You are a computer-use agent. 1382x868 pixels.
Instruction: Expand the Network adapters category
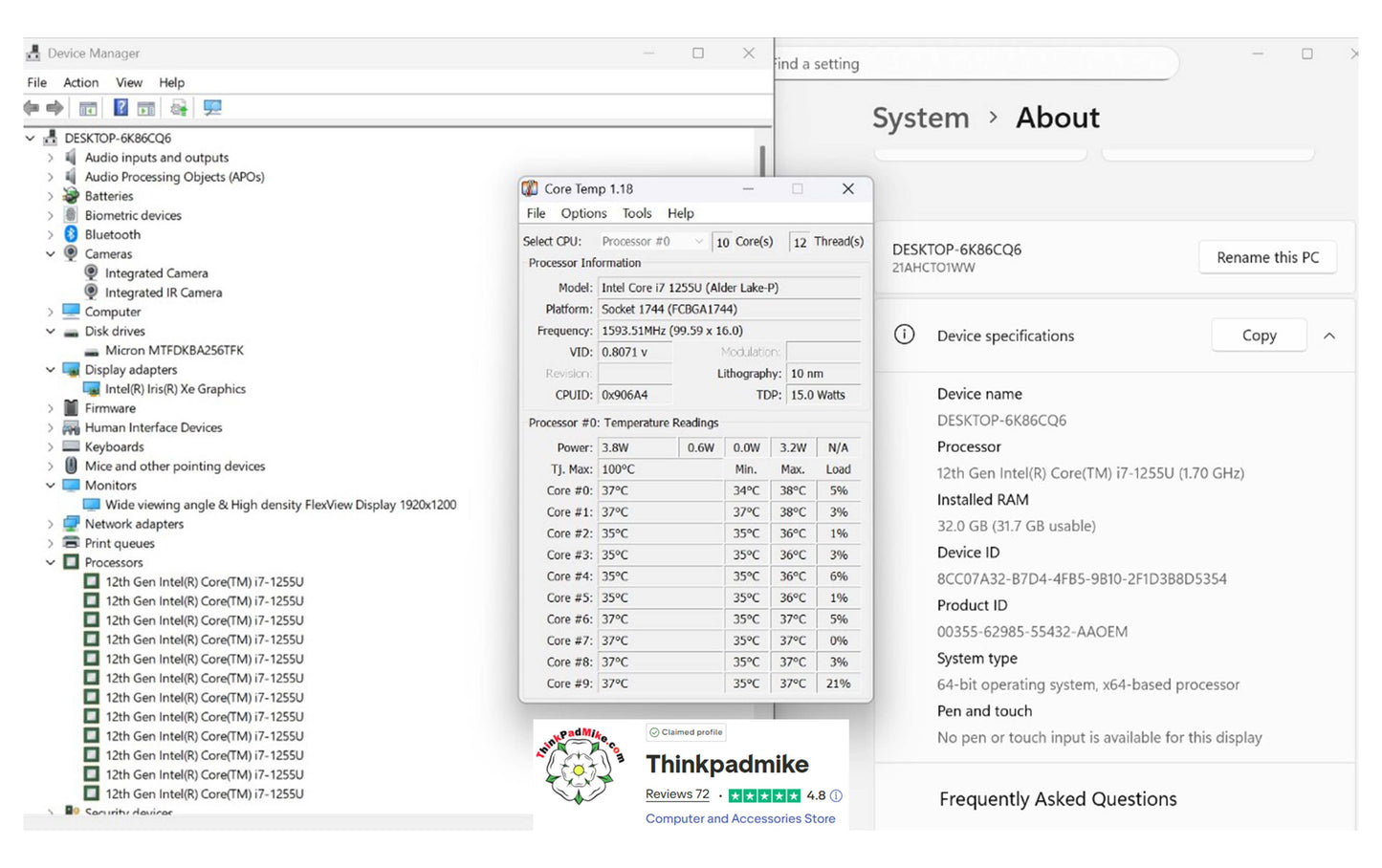tap(51, 524)
